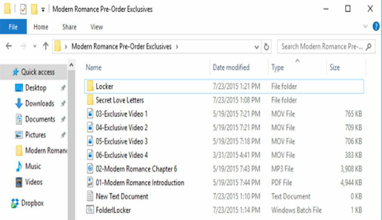
Task: Open Desktop in the navigation pane
Action: (35, 88)
